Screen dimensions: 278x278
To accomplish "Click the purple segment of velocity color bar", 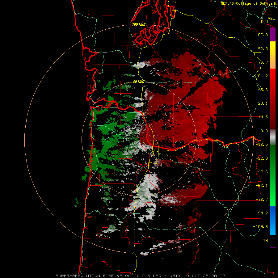I will [x=273, y=35].
